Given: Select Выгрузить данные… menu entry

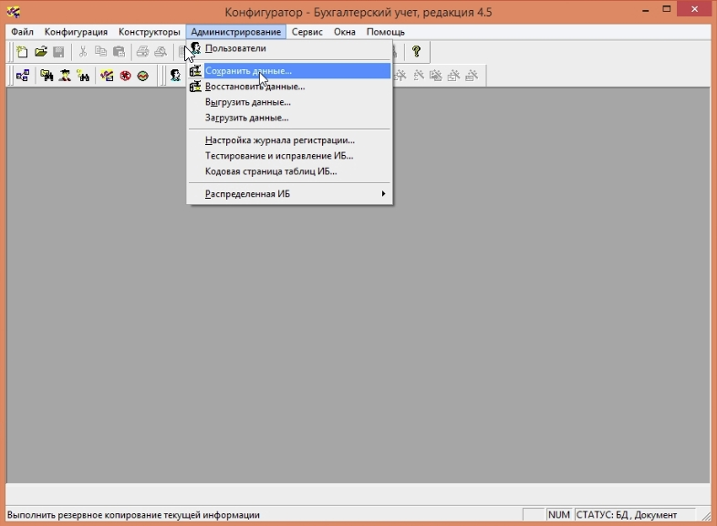Looking at the screenshot, I should click(x=289, y=102).
